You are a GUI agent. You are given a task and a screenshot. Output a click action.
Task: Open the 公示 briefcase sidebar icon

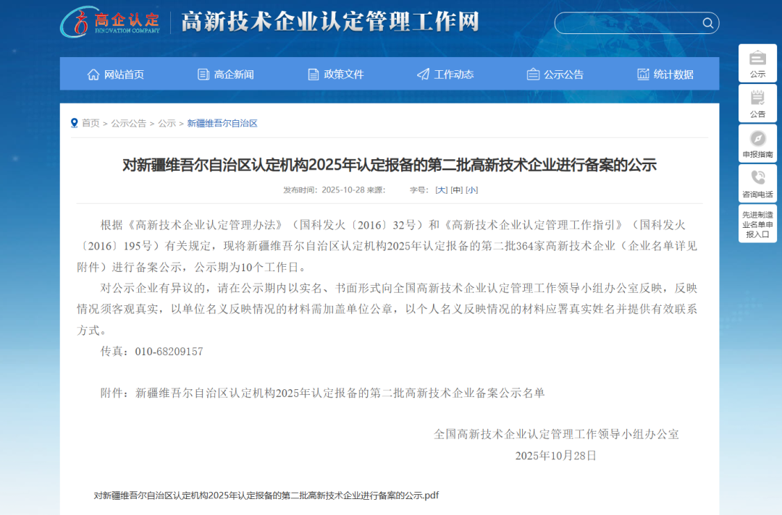[x=757, y=58]
